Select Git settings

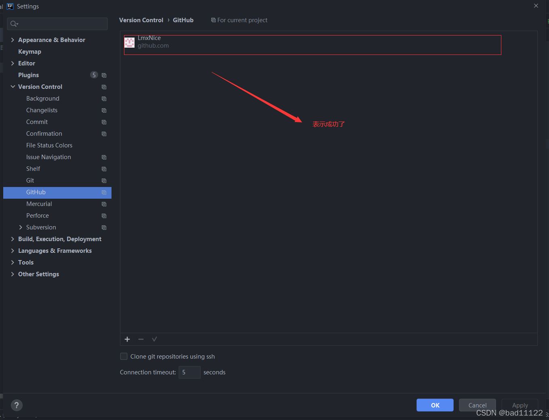[x=30, y=181]
